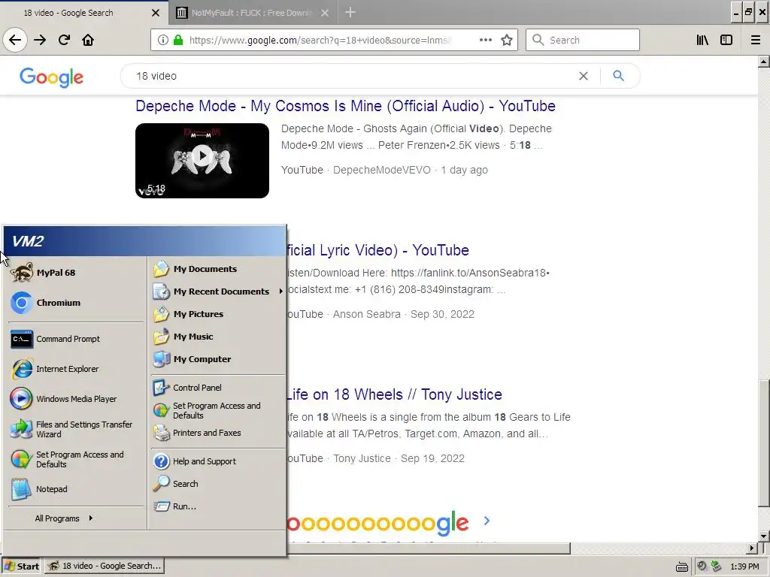Click the keyboard icon in system tray
This screenshot has width=770, height=577.
[682, 567]
